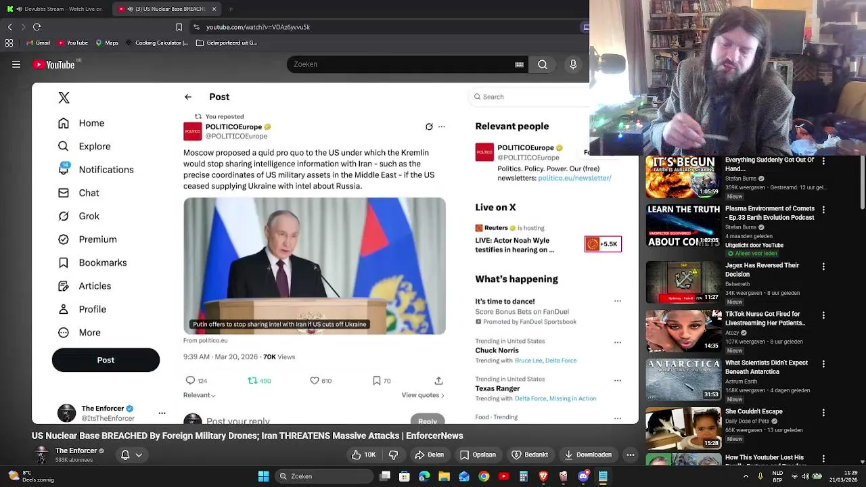Open File Explorer folder icon in taskbar

click(444, 476)
